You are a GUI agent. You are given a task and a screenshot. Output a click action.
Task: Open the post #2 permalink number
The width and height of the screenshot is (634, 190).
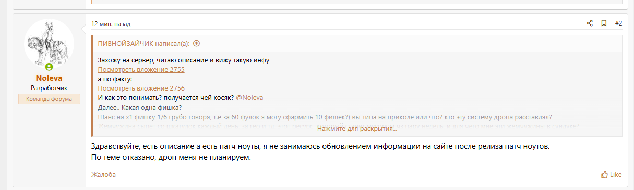click(x=618, y=23)
